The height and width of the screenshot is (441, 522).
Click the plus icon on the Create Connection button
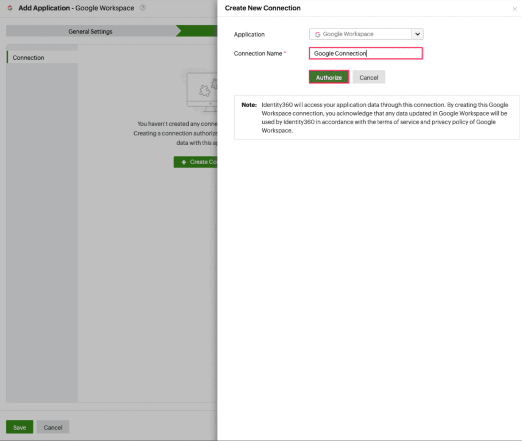[183, 162]
